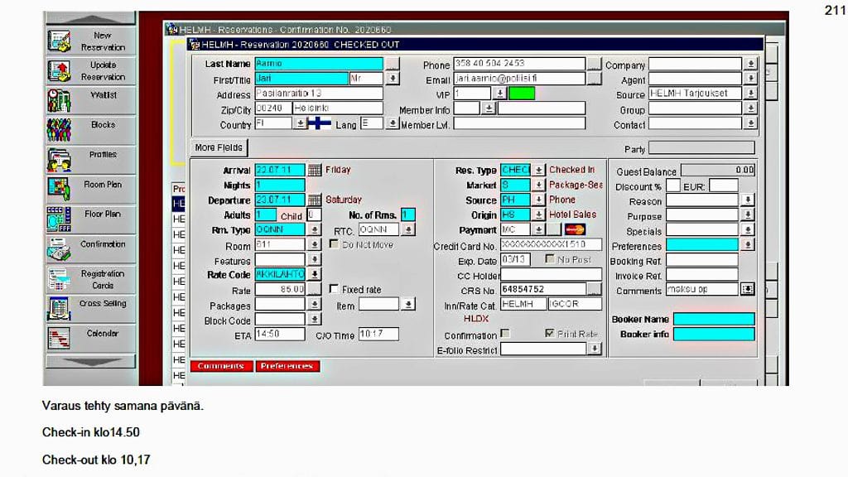Click the Comments field reading maksu op
The image size is (848, 477).
click(702, 289)
